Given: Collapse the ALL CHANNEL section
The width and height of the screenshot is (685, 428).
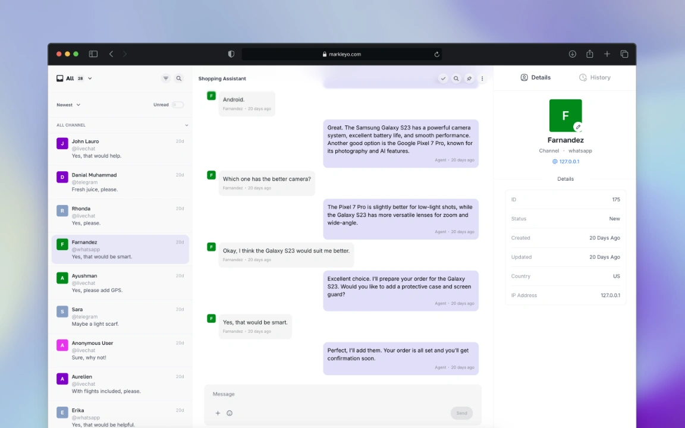Looking at the screenshot, I should pos(187,125).
